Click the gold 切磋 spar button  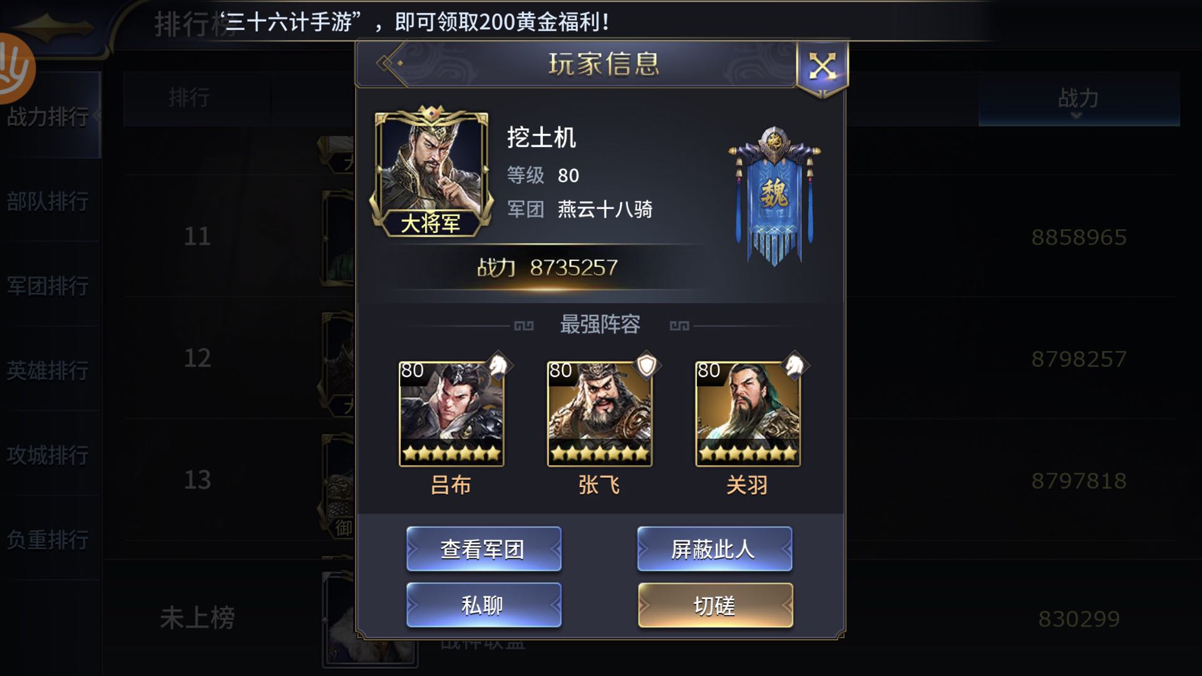pos(715,605)
